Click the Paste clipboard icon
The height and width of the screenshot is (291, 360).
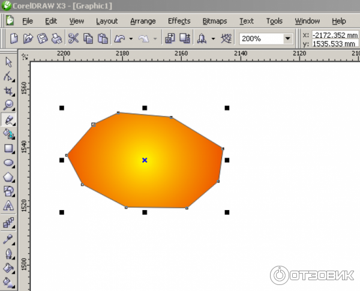(103, 39)
